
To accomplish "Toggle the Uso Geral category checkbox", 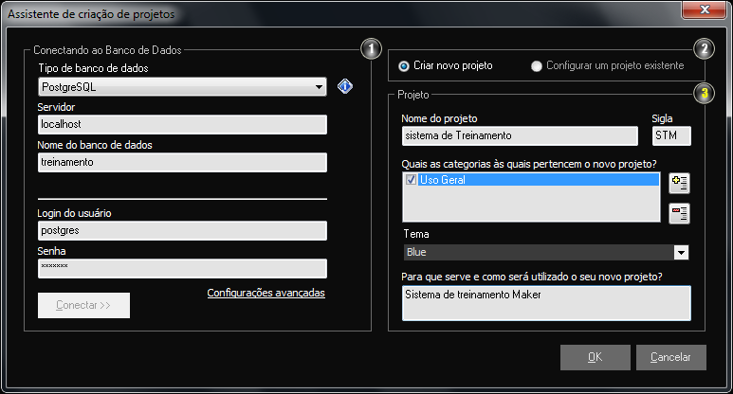I will click(411, 180).
